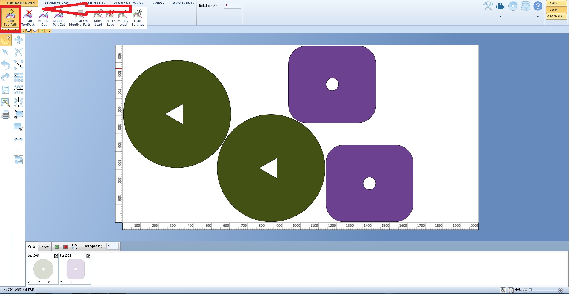
Task: Choose the Delete Lead tool
Action: (110, 18)
